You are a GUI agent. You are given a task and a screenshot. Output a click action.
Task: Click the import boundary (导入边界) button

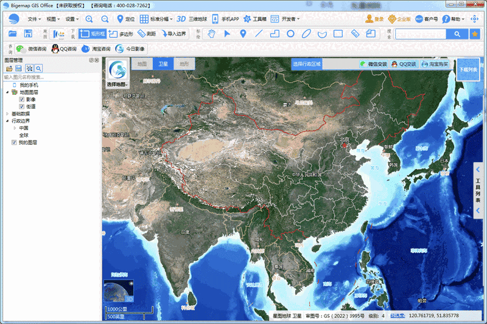click(174, 34)
